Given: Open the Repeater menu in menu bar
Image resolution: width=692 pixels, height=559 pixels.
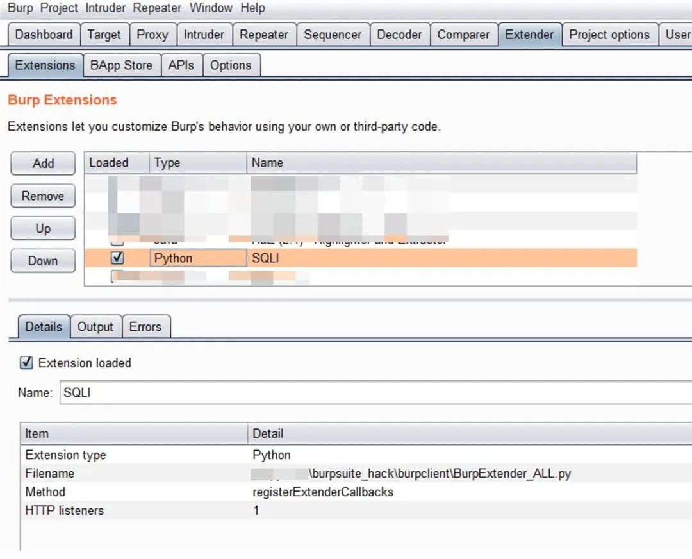Looking at the screenshot, I should click(157, 8).
